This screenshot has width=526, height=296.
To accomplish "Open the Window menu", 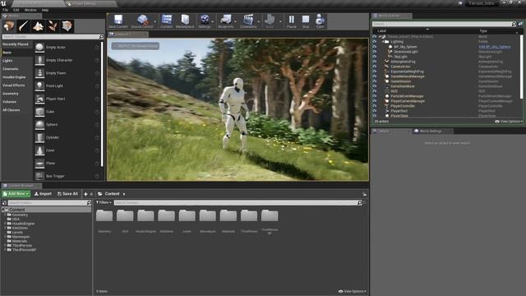I will 30,10.
